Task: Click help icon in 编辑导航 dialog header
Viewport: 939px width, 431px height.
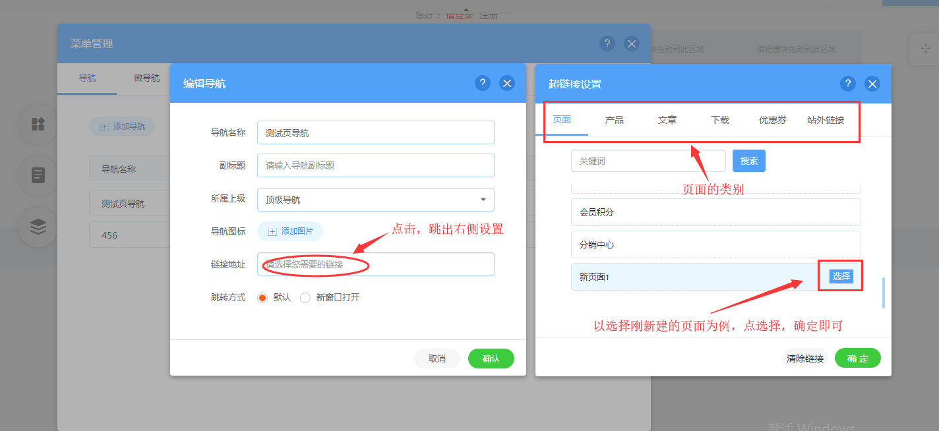Action: pos(483,83)
